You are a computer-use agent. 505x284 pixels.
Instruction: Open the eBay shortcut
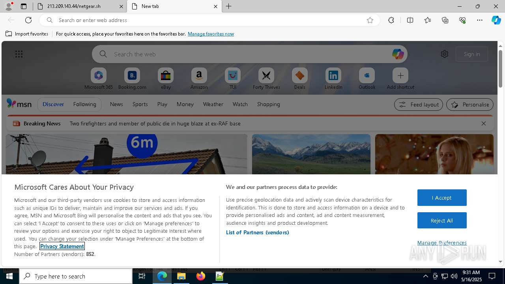[x=166, y=78]
